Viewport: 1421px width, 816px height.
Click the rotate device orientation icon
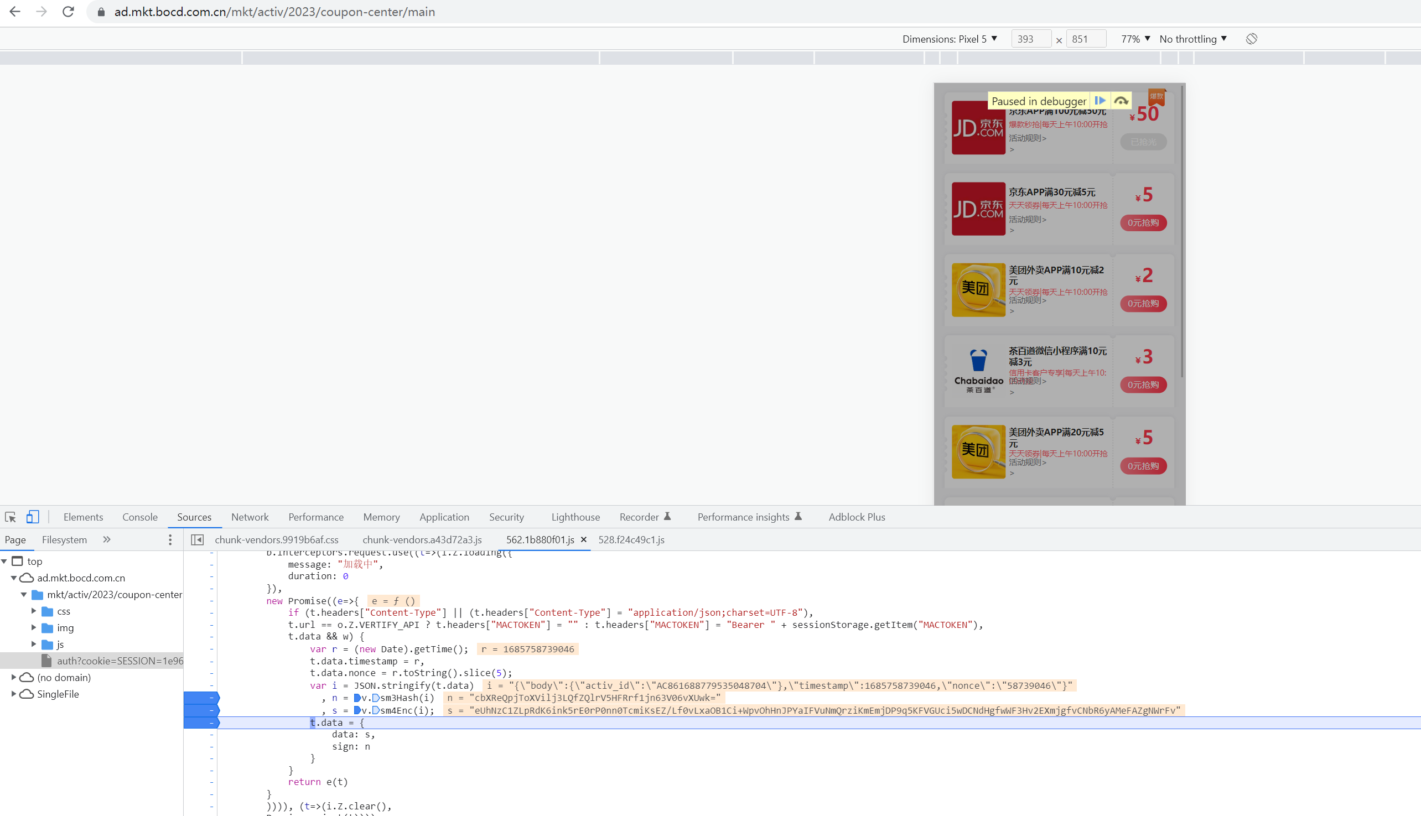1251,39
